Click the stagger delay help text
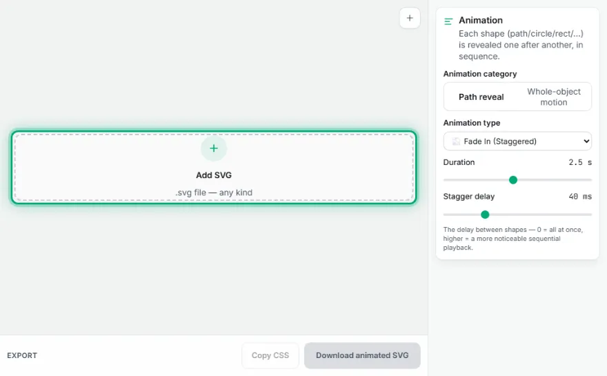607x376 pixels. (513, 239)
